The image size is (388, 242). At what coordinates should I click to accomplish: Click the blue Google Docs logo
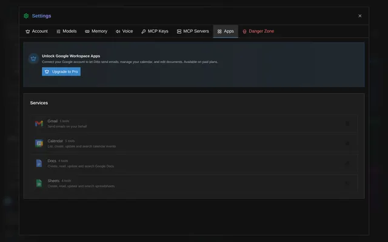click(x=39, y=163)
